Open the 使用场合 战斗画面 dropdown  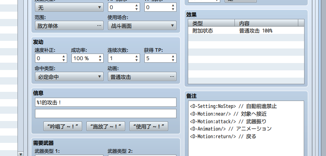coord(142,26)
